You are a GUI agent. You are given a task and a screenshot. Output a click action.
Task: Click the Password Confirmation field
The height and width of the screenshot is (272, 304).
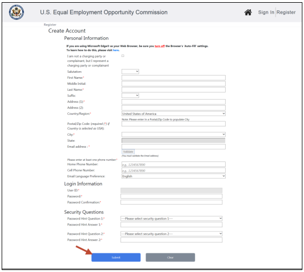click(171, 202)
